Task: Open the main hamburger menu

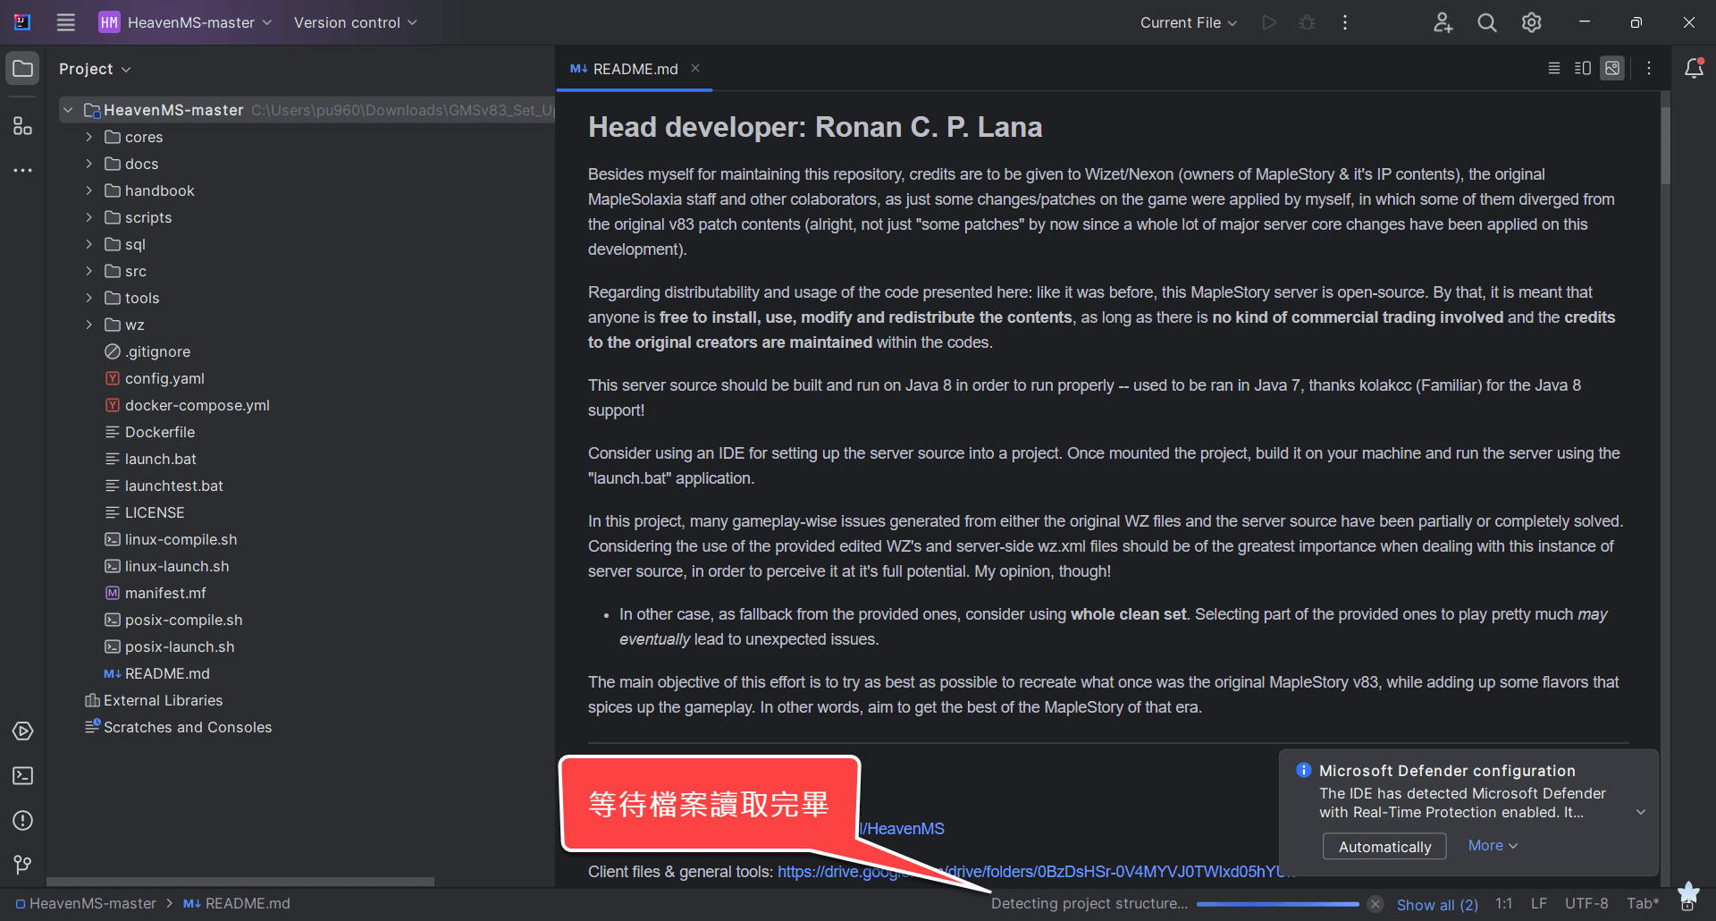Action: 65,22
